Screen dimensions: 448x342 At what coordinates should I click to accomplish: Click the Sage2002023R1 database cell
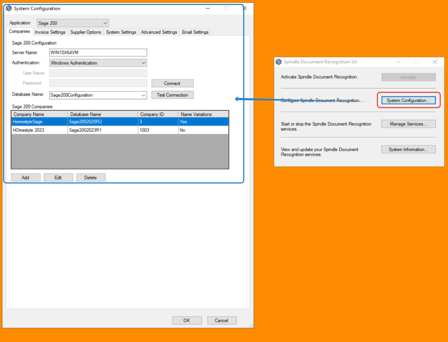click(103, 130)
